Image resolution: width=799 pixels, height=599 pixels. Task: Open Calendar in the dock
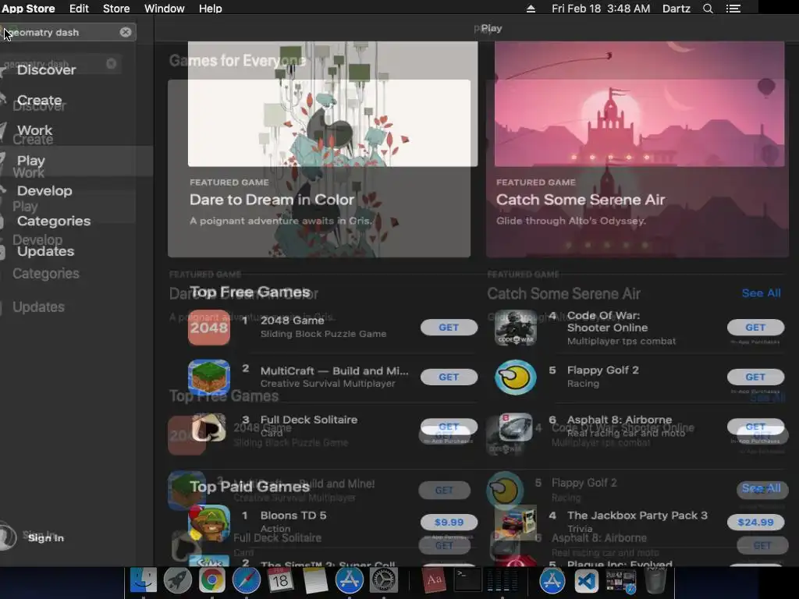280,580
